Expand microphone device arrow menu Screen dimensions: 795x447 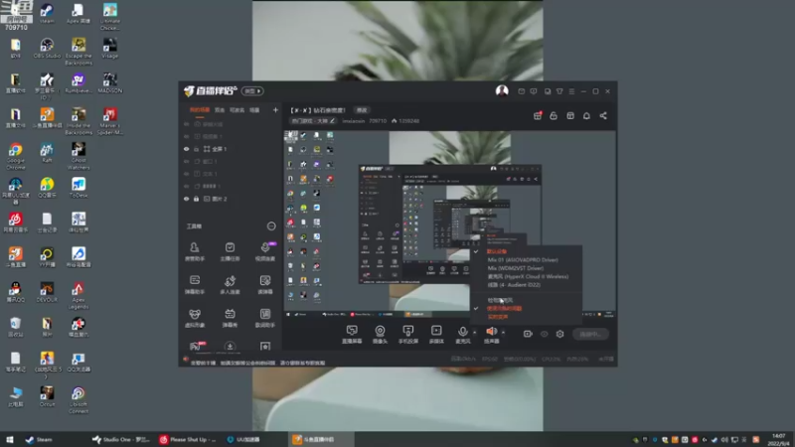tap(475, 333)
